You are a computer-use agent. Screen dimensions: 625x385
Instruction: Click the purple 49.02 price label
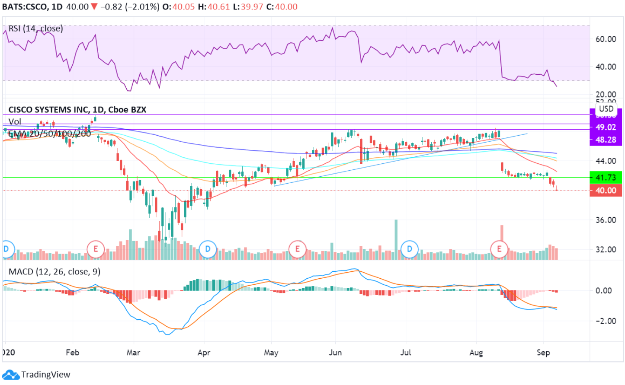click(x=606, y=127)
